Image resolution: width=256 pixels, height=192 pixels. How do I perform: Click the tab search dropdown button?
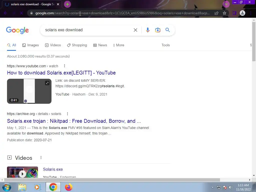(x=226, y=4)
